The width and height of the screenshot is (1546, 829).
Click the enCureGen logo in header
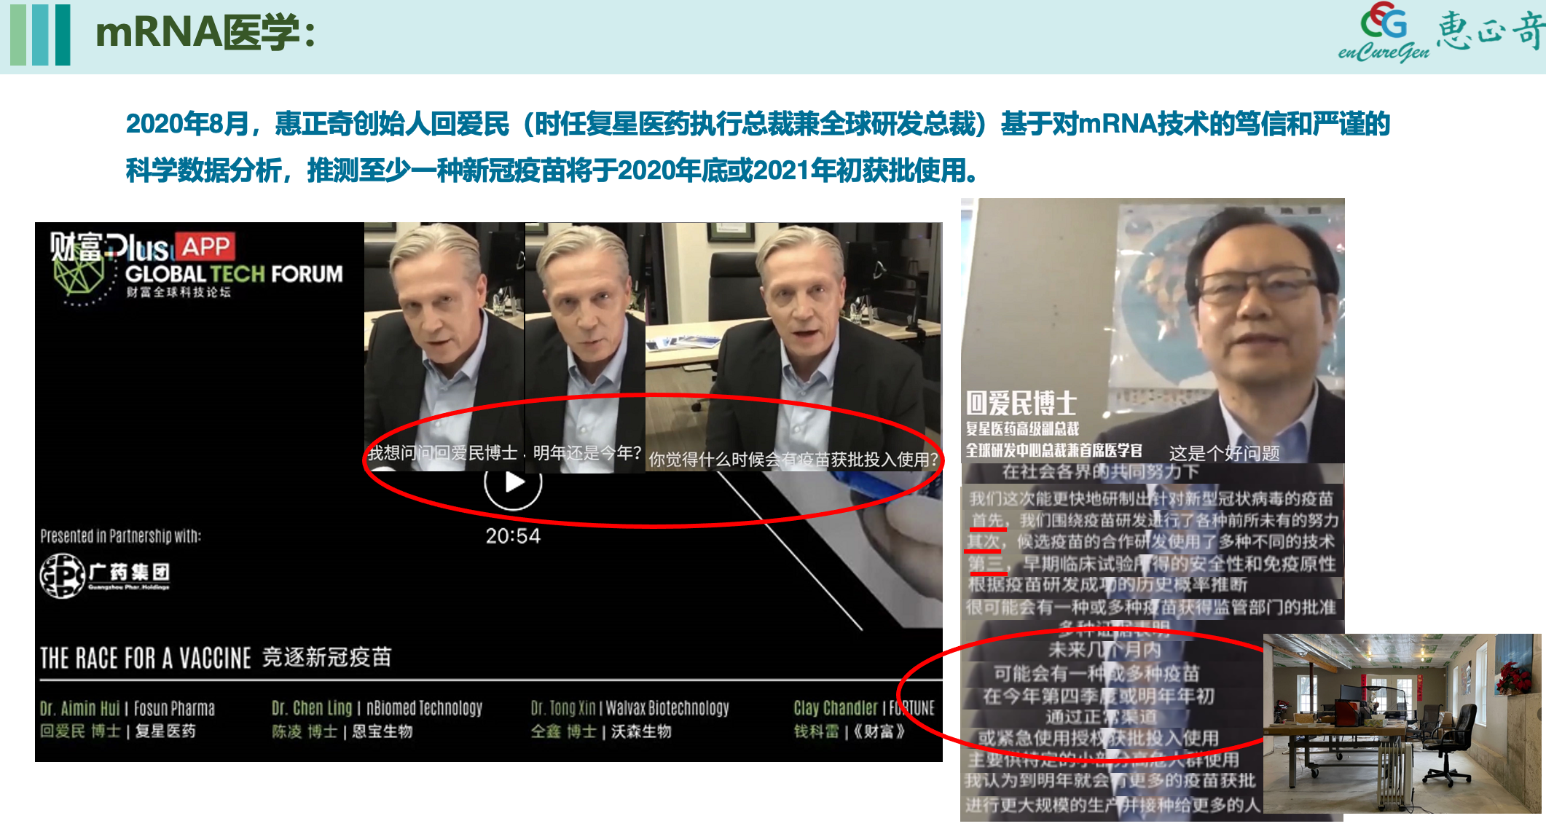(x=1384, y=33)
